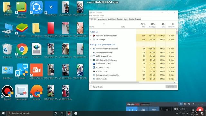This screenshot has width=206, height=116.
Task: Open the Bandicam scheduled recording clock icon
Action: (189, 104)
